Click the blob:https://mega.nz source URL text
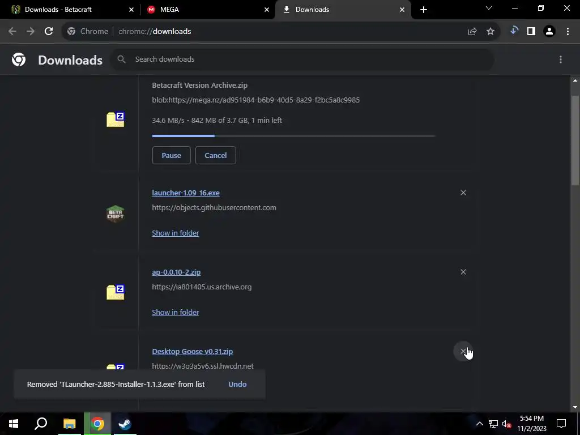This screenshot has height=435, width=580. pyautogui.click(x=255, y=100)
